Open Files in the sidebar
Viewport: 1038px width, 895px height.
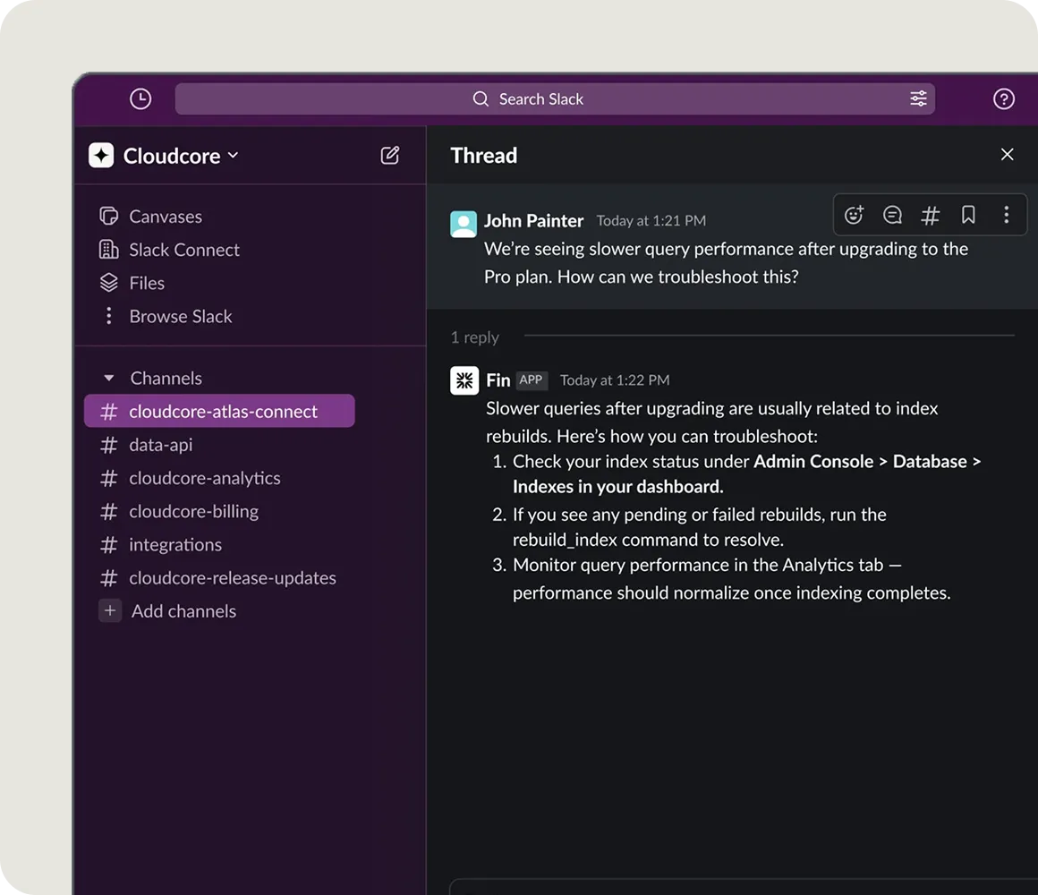(x=146, y=283)
